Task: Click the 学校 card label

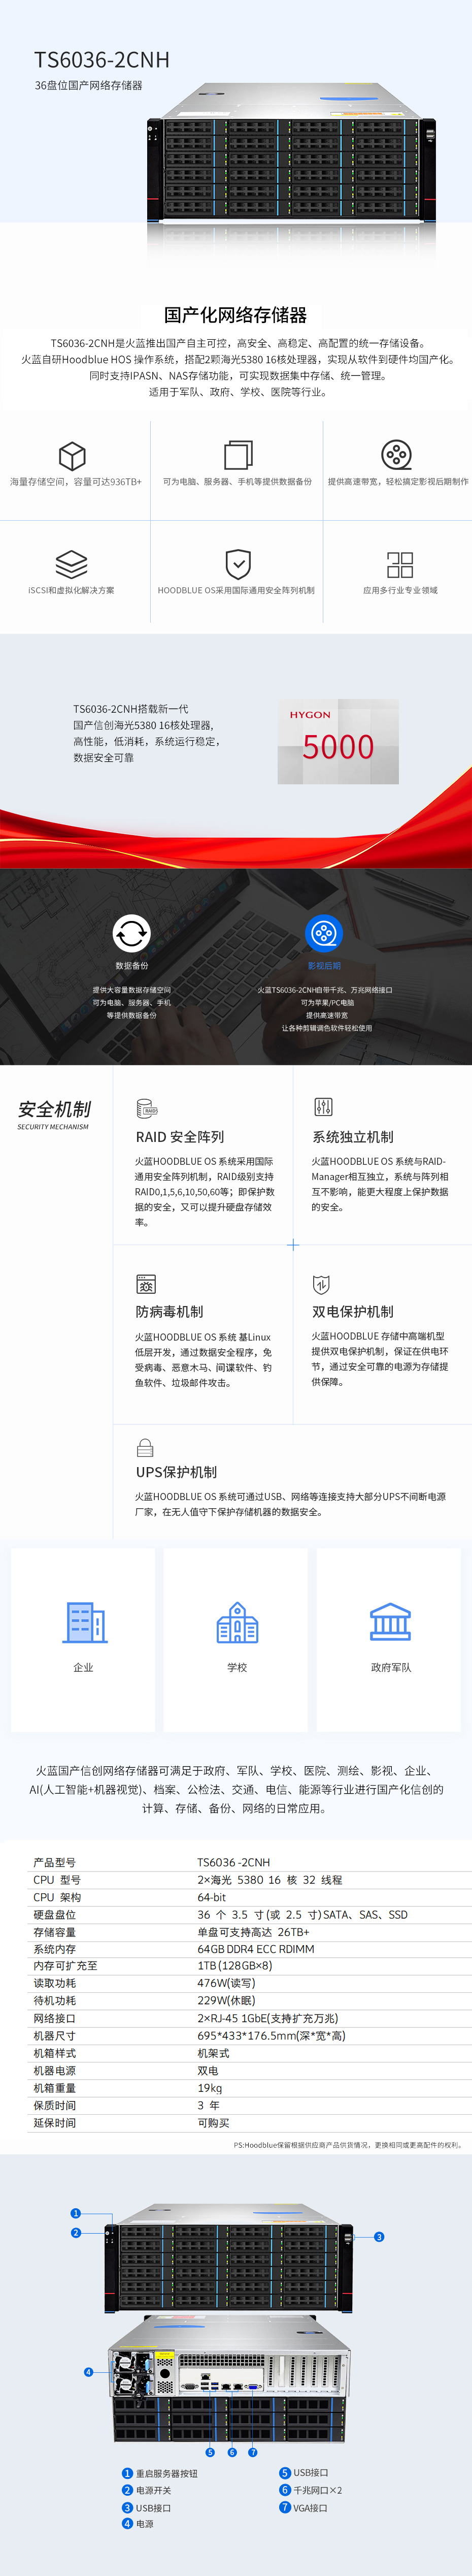Action: pos(237,1667)
